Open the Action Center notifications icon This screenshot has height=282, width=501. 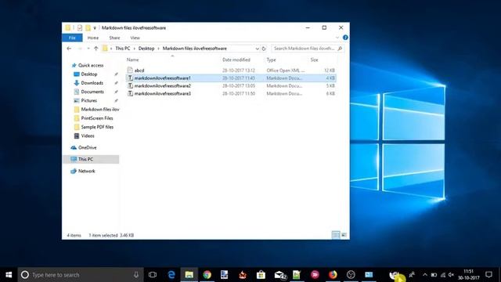(x=488, y=275)
